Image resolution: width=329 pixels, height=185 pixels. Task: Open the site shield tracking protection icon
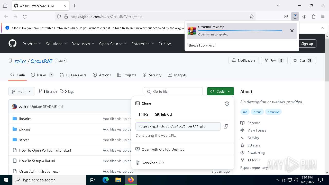tap(59, 17)
